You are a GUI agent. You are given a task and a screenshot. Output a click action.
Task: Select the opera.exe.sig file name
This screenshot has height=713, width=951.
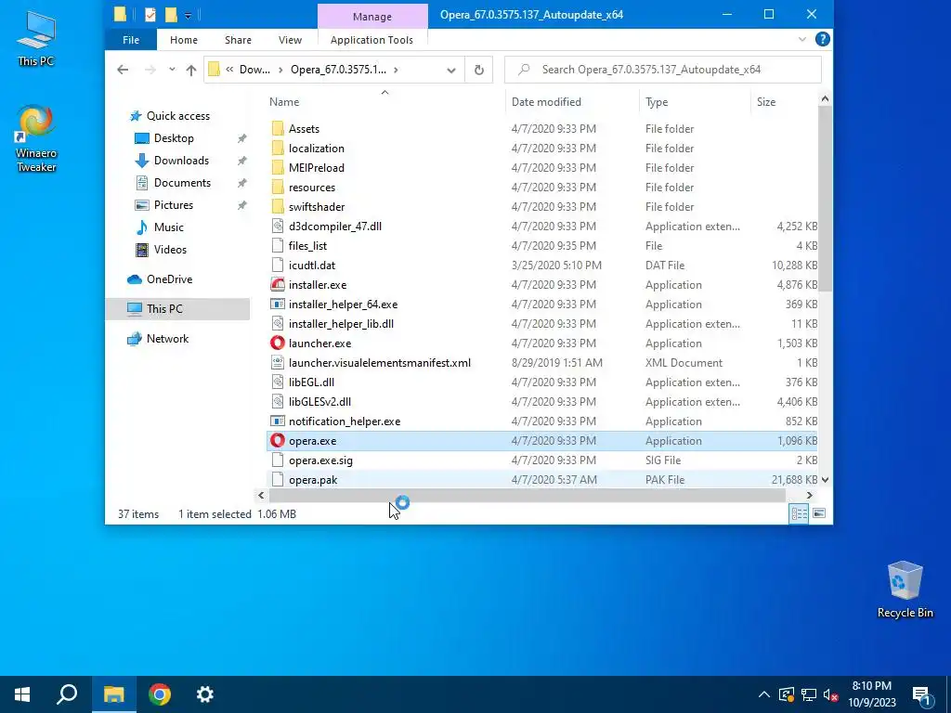(320, 460)
